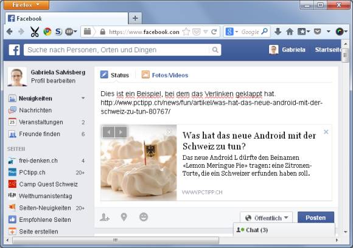353x248 pixels.
Task: Select Neuigkeiten in the left sidebar
Action: (x=35, y=98)
